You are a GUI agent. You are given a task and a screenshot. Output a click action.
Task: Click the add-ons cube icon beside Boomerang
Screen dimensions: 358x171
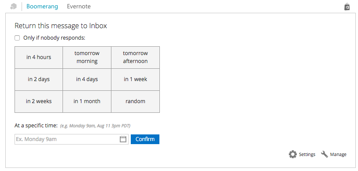(x=14, y=7)
